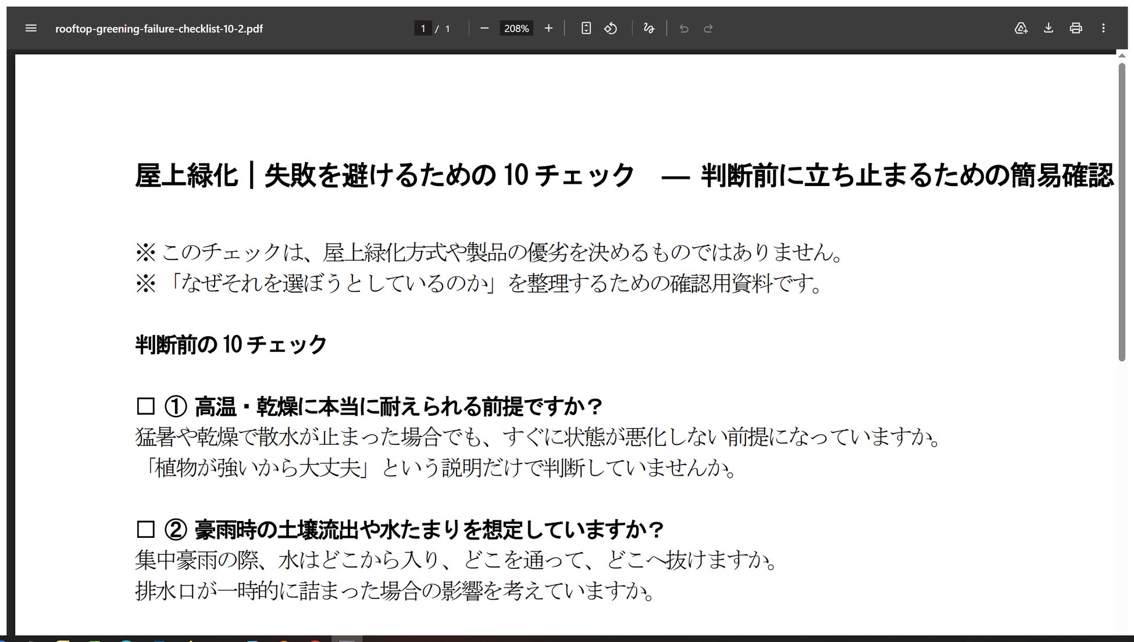Click the heading 判断前の10チェック
1134x642 pixels.
point(231,345)
